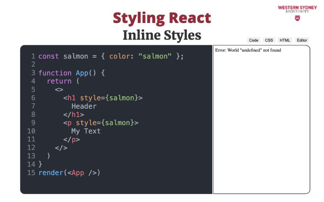Image resolution: width=324 pixels, height=202 pixels.
Task: Select the Editor button
Action: point(302,40)
